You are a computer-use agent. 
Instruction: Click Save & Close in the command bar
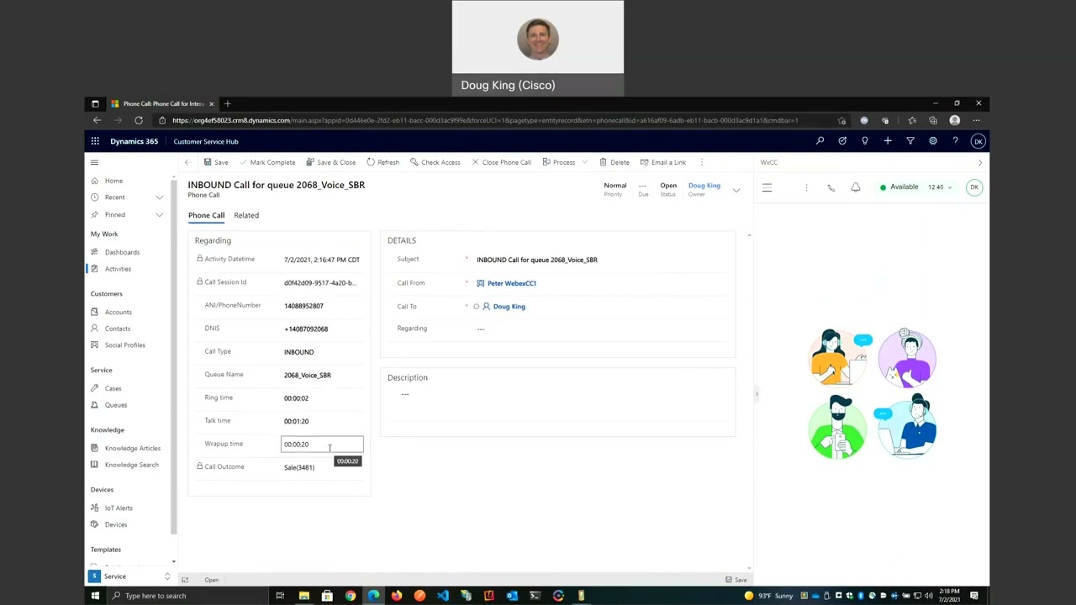tap(330, 162)
